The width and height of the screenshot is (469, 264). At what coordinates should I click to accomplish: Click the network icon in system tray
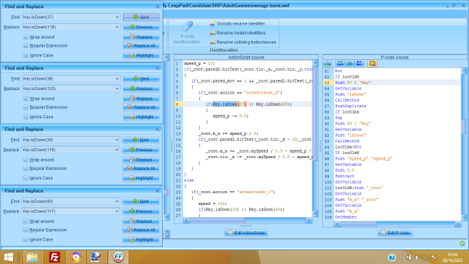click(425, 257)
